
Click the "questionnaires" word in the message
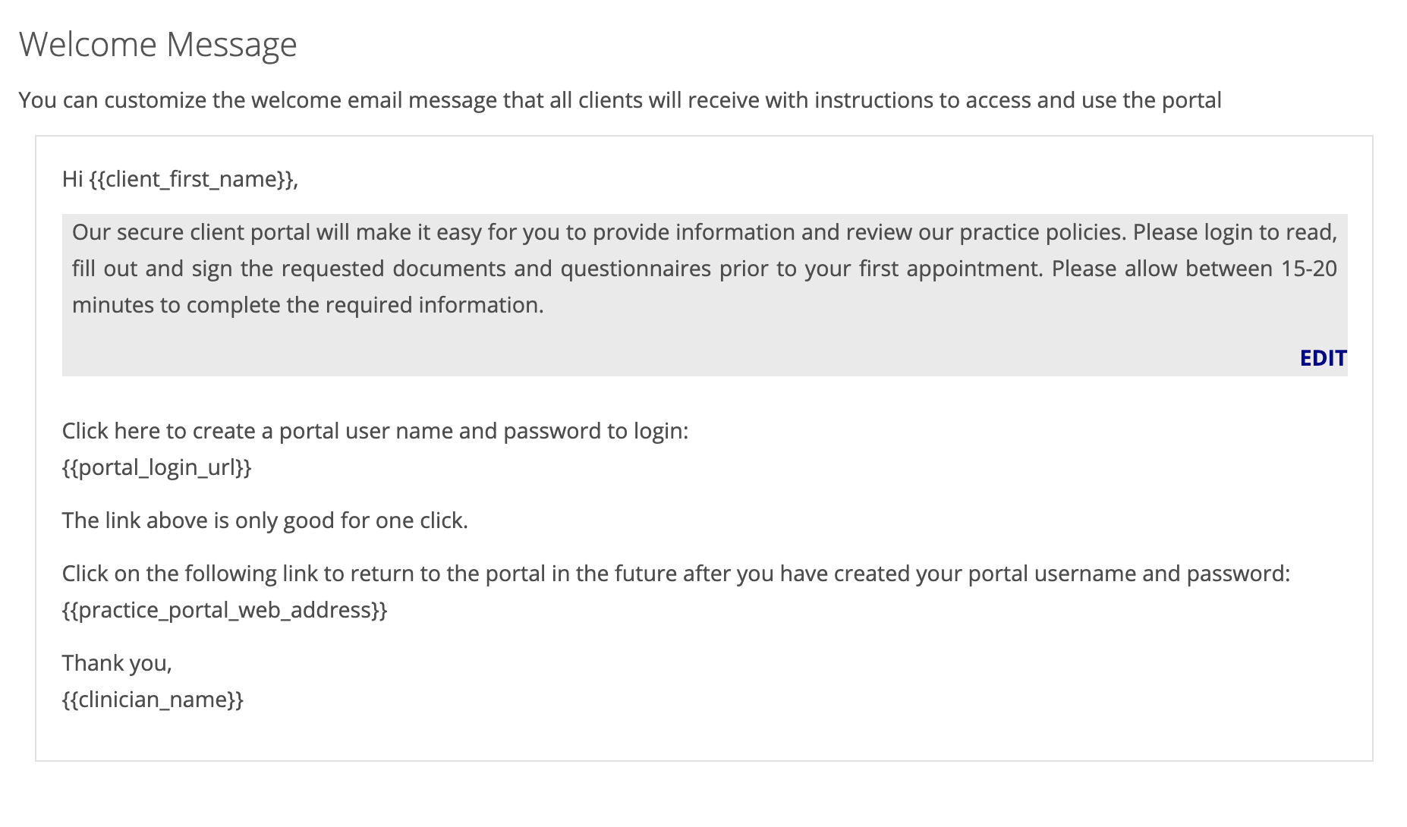pyautogui.click(x=635, y=269)
